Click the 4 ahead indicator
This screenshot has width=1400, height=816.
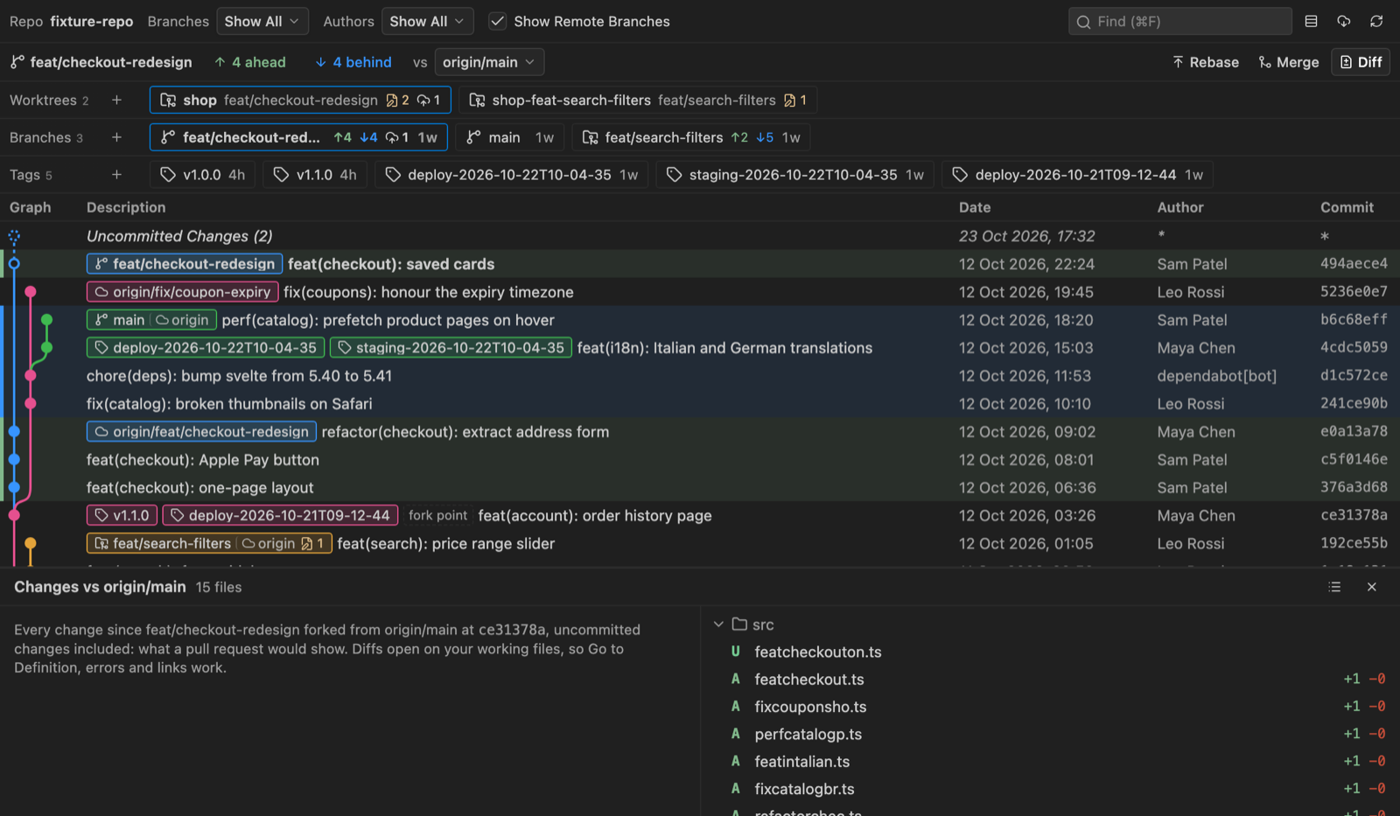[x=250, y=62]
